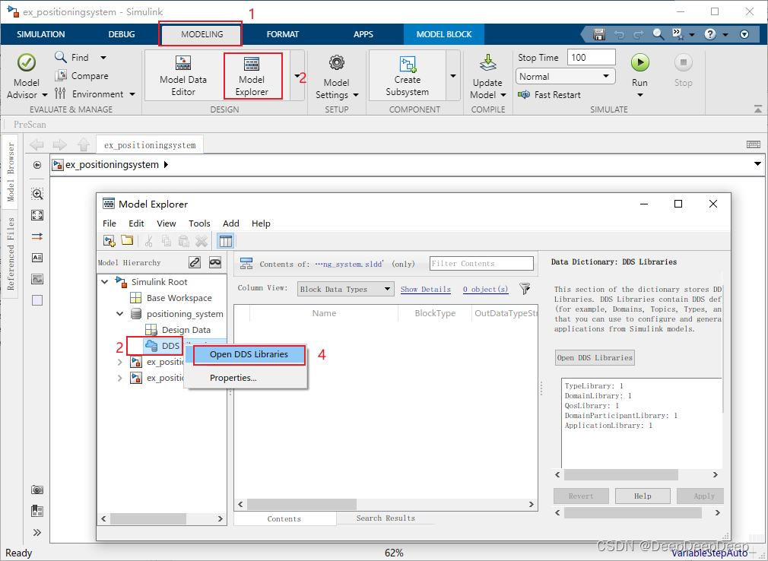The image size is (768, 561).
Task: Open the Normal simulation mode dropdown
Action: 565,76
